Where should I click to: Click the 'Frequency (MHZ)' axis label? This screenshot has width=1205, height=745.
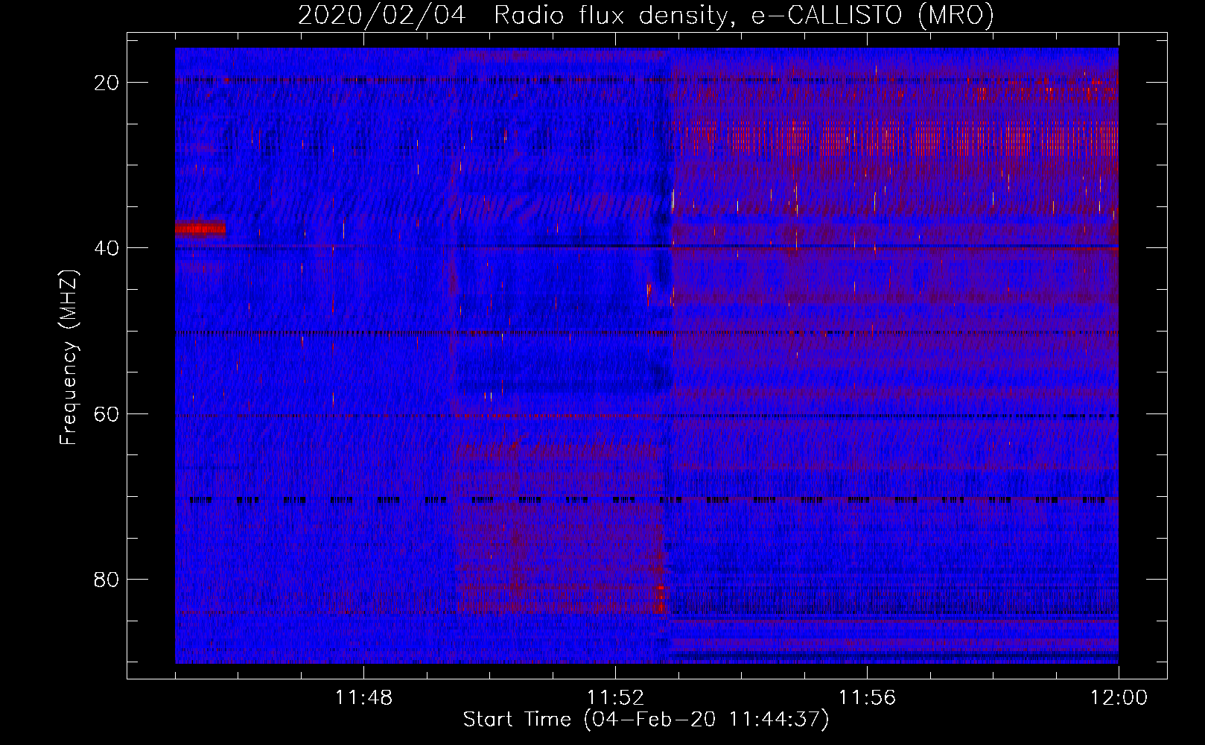[68, 358]
